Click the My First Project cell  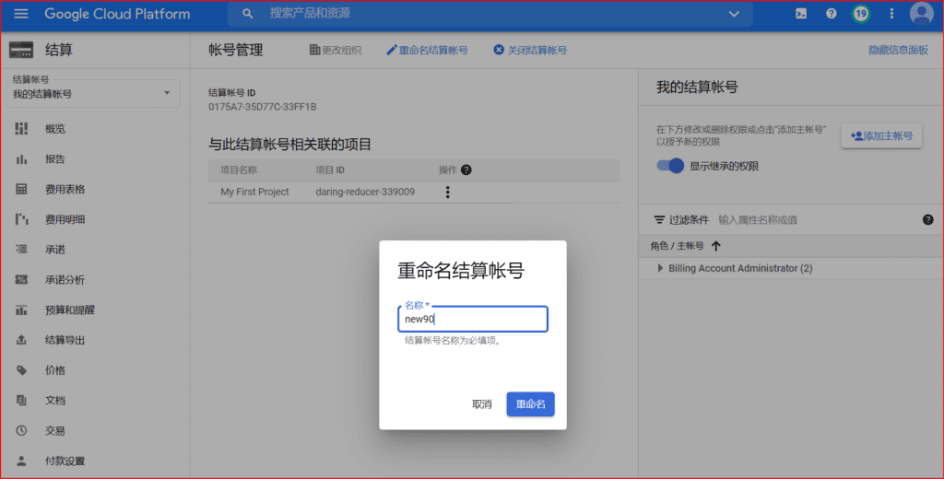tap(254, 192)
